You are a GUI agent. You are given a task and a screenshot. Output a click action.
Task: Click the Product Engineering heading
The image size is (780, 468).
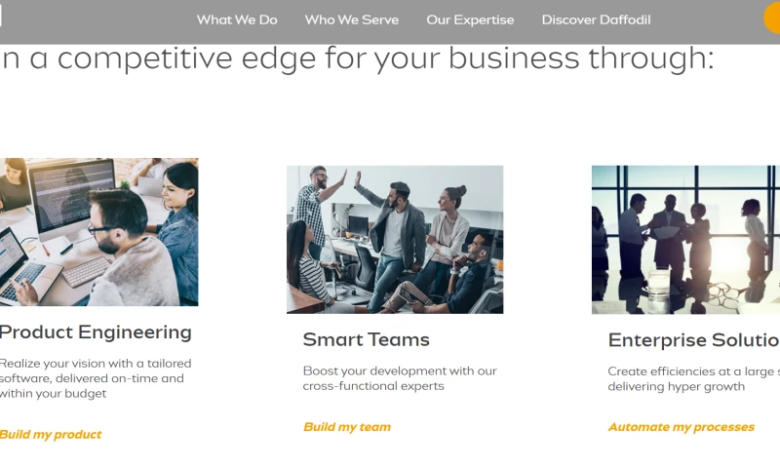tap(96, 332)
